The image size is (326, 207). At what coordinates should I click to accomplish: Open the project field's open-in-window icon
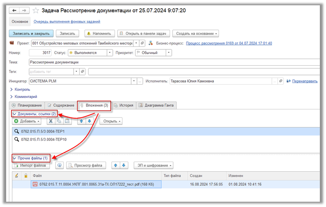tap(142, 43)
